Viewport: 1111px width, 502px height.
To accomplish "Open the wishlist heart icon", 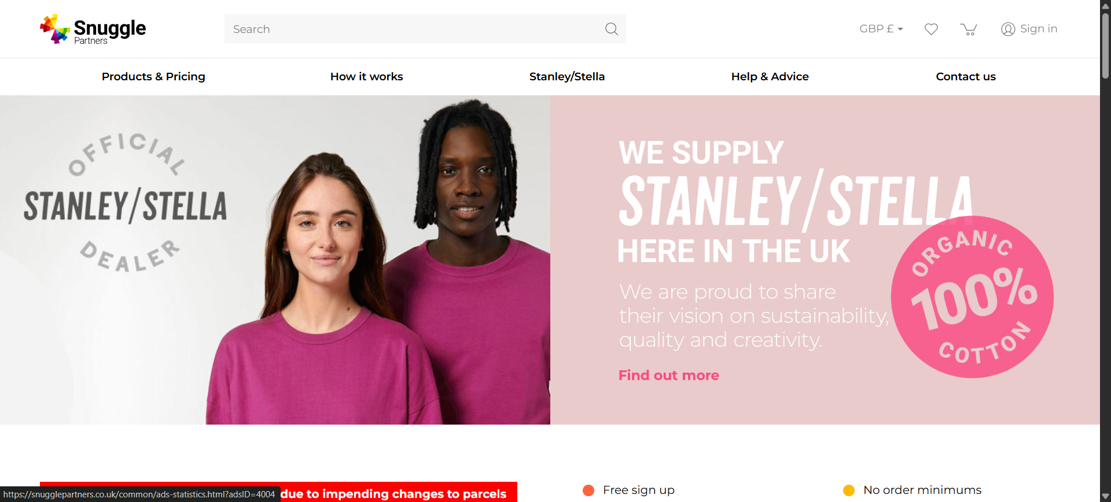I will pyautogui.click(x=931, y=29).
